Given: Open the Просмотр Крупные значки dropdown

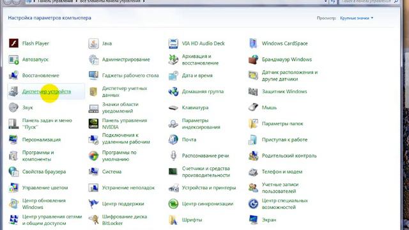Looking at the screenshot, I should pyautogui.click(x=357, y=18).
